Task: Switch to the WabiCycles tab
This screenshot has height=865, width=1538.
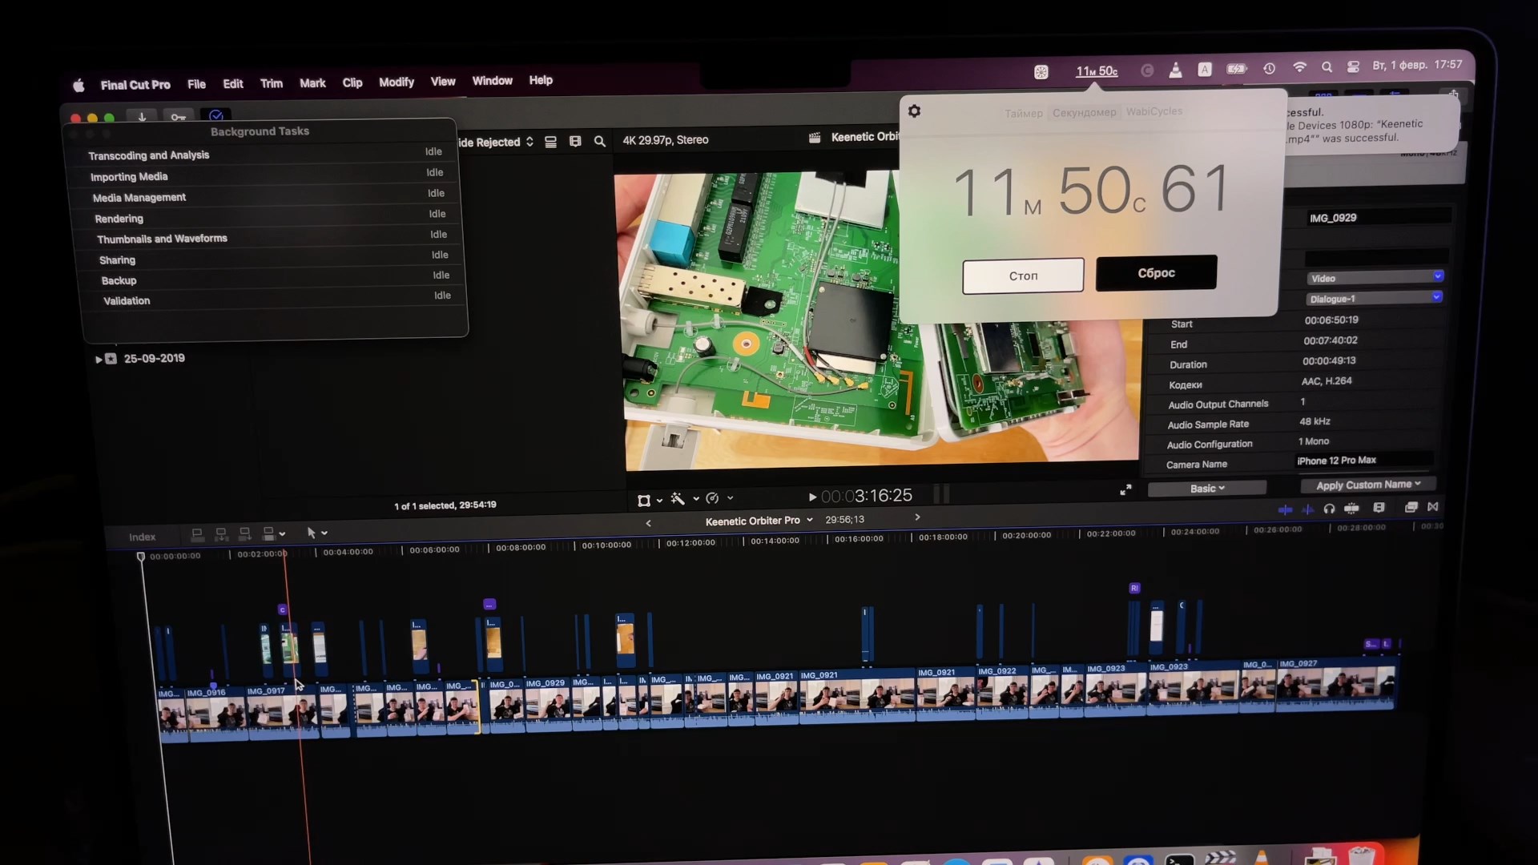Action: click(1153, 111)
